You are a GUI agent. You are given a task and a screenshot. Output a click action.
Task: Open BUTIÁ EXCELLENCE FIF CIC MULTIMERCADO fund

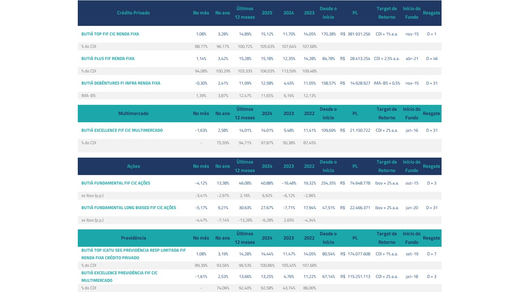coord(122,131)
